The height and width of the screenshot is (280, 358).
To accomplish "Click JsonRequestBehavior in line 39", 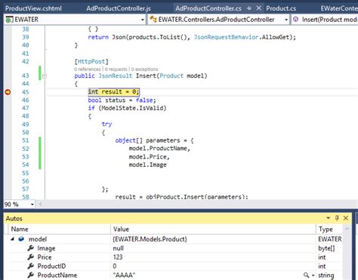I will pyautogui.click(x=226, y=37).
